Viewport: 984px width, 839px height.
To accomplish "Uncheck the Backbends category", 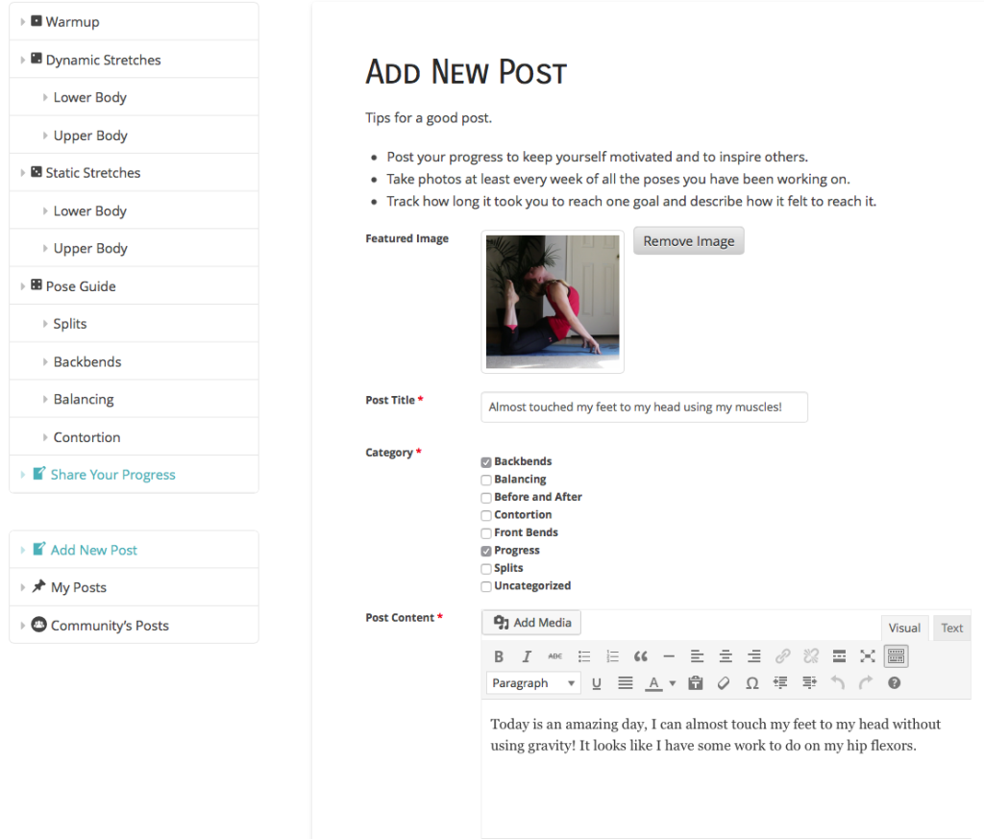I will click(x=485, y=462).
